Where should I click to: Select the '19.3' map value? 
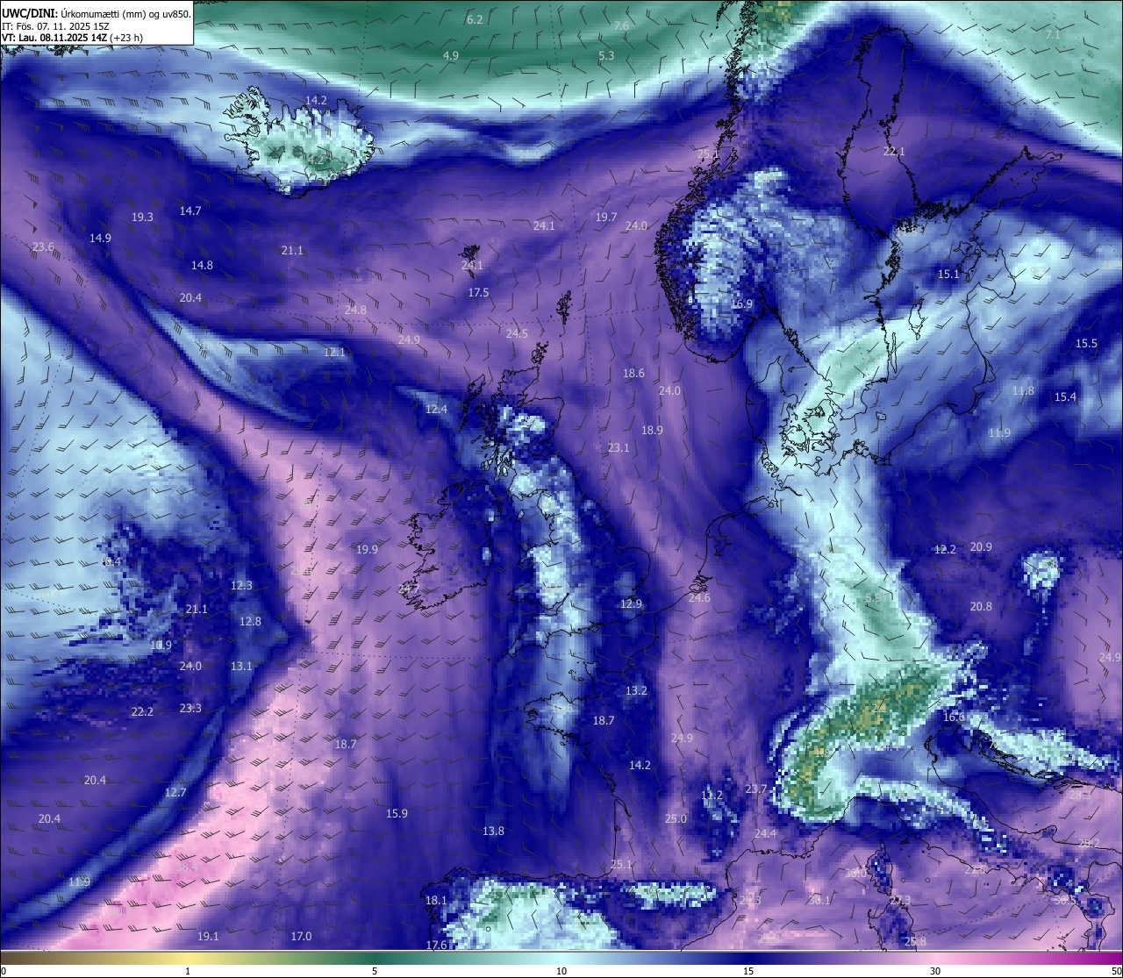coord(142,217)
